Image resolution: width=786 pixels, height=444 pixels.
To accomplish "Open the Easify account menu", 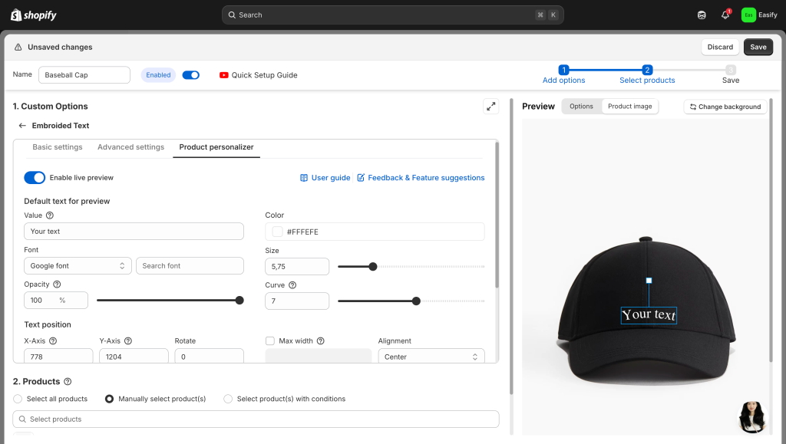I will [759, 15].
